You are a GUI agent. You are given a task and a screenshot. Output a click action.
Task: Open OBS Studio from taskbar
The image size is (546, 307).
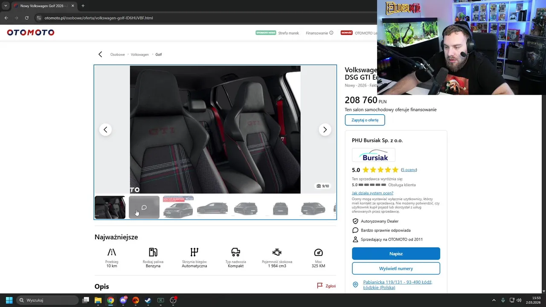(x=173, y=300)
